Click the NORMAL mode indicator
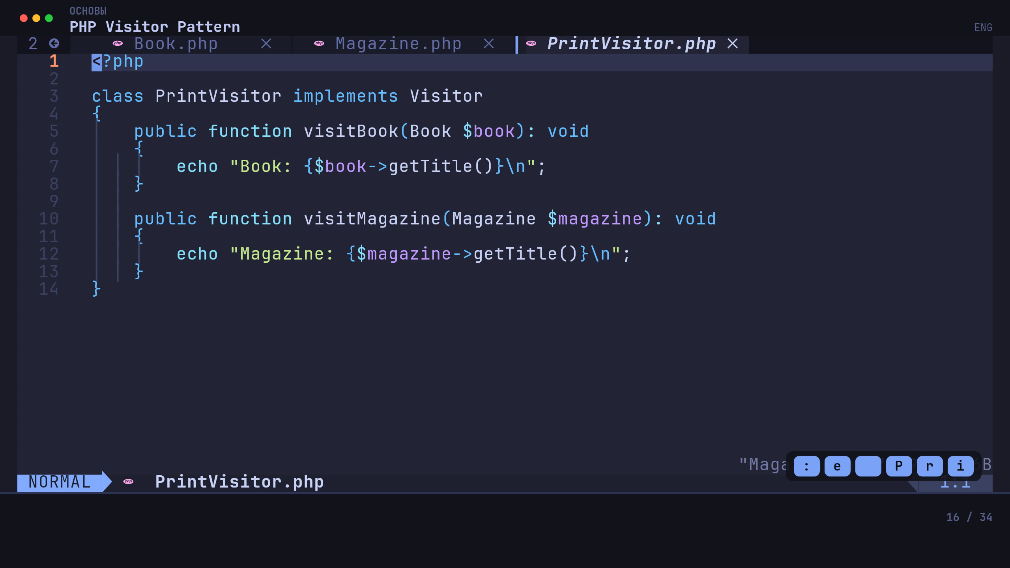 [60, 482]
